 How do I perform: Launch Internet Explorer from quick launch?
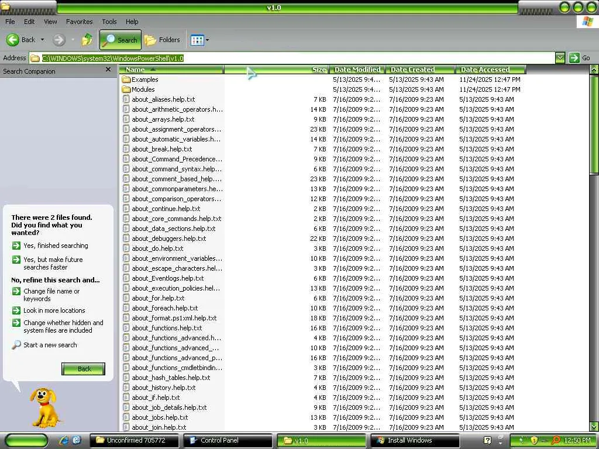[x=63, y=441]
